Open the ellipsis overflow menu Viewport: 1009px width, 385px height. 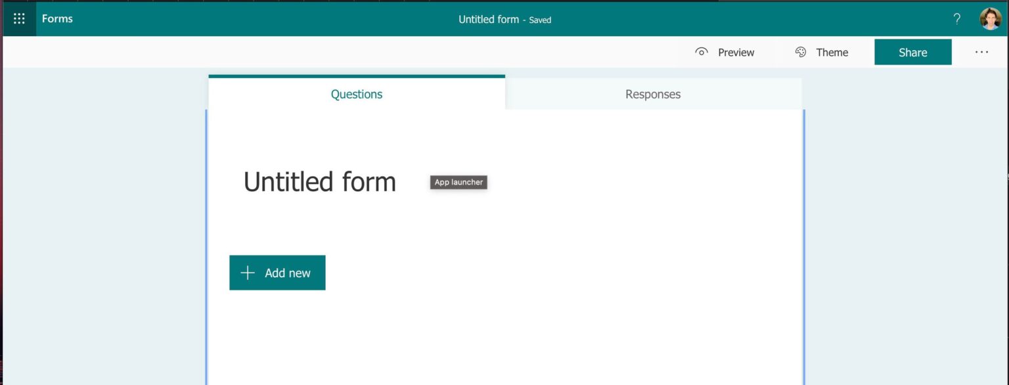(981, 51)
